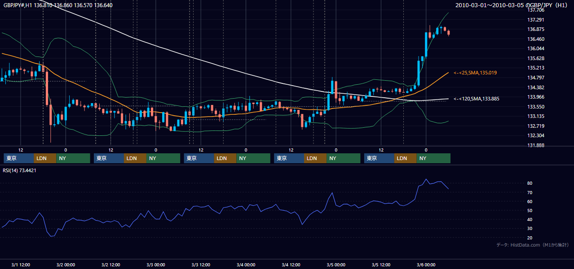Click the 25 SMA 135.019 label

click(x=475, y=73)
